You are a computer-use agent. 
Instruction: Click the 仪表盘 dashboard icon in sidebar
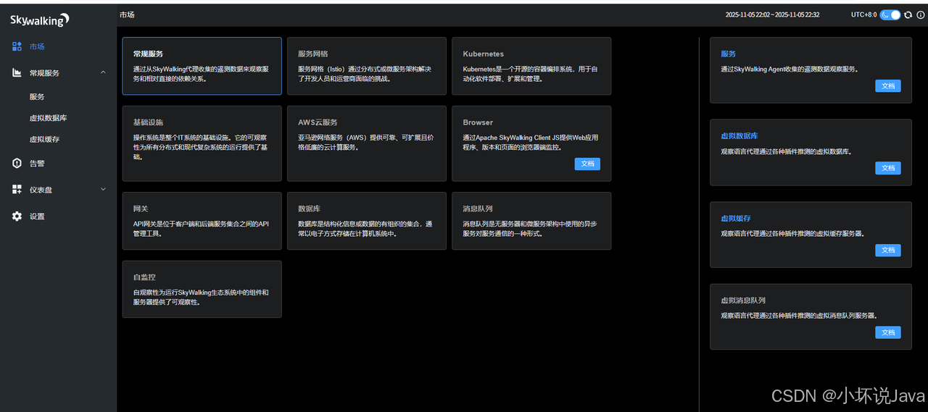click(x=17, y=190)
